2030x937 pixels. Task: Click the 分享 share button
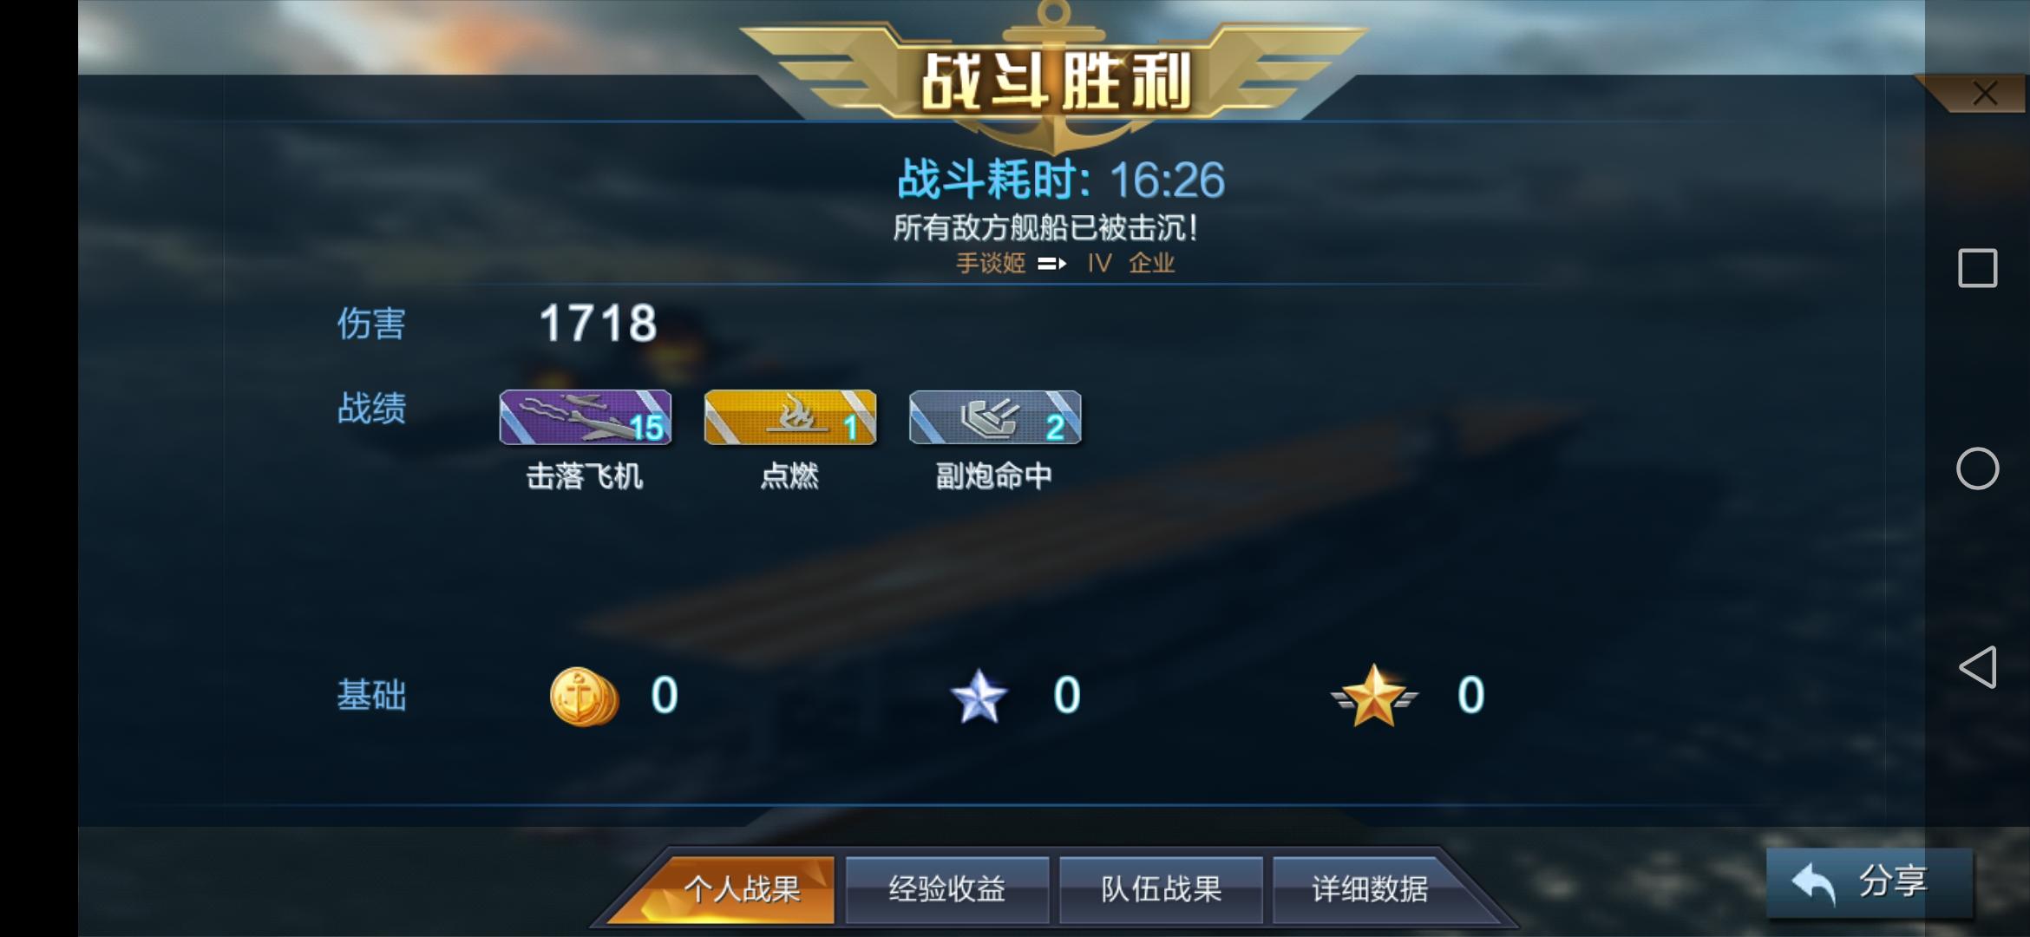1870,882
